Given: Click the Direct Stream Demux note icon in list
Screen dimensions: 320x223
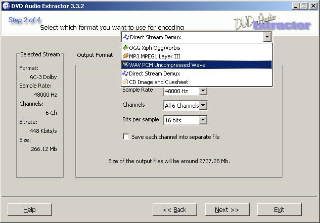Looking at the screenshot, I should click(125, 73).
